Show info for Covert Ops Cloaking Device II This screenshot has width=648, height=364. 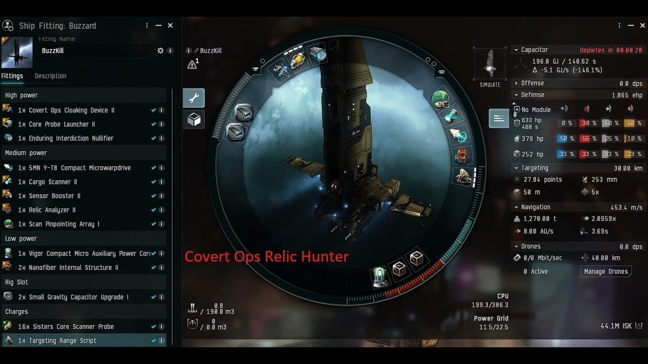[x=161, y=110]
